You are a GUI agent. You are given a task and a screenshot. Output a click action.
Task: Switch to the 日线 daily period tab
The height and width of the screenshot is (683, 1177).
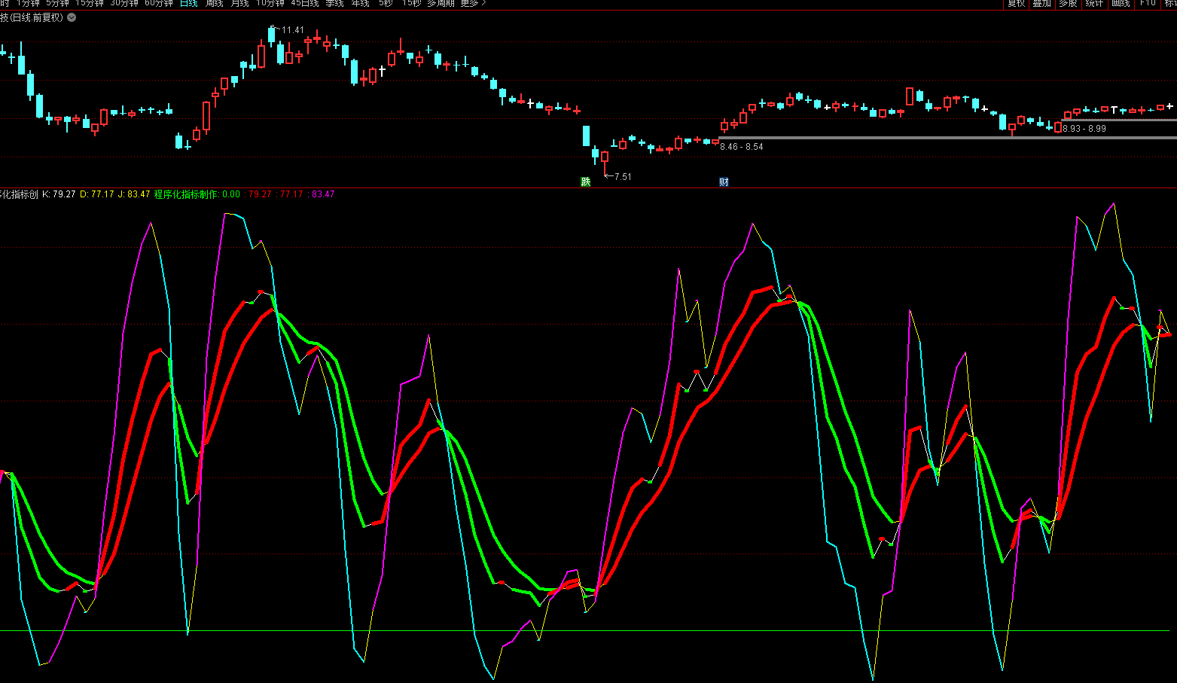coord(189,3)
